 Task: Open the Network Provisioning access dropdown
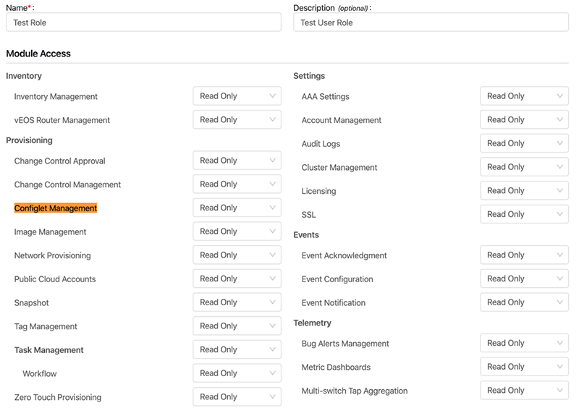click(237, 255)
